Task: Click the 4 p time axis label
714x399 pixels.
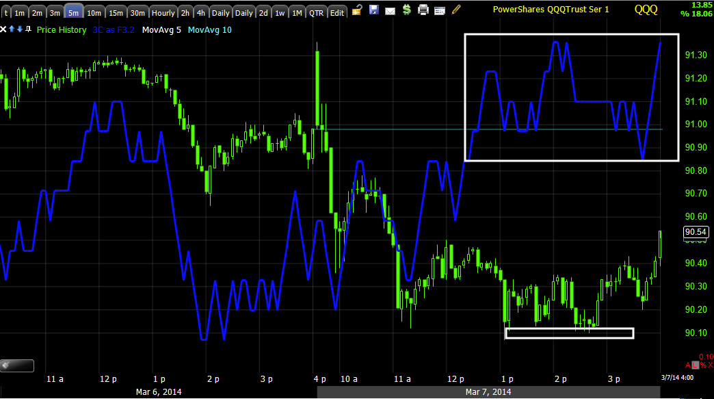Action: tap(319, 379)
